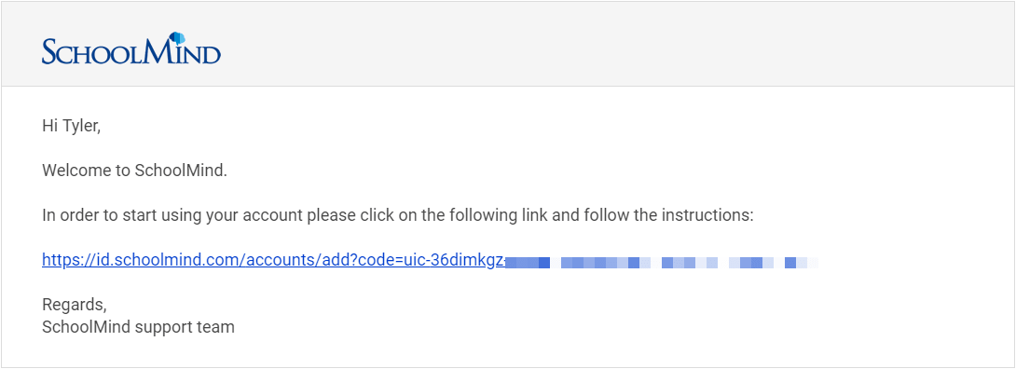Click the "Regards," closing text
This screenshot has height=369, width=1016.
point(75,305)
